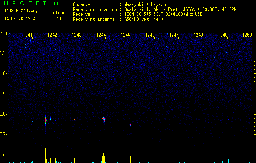This screenshot has width=256, height=163.
Task: Click the yellow power spike under 1244
Action: point(103,158)
